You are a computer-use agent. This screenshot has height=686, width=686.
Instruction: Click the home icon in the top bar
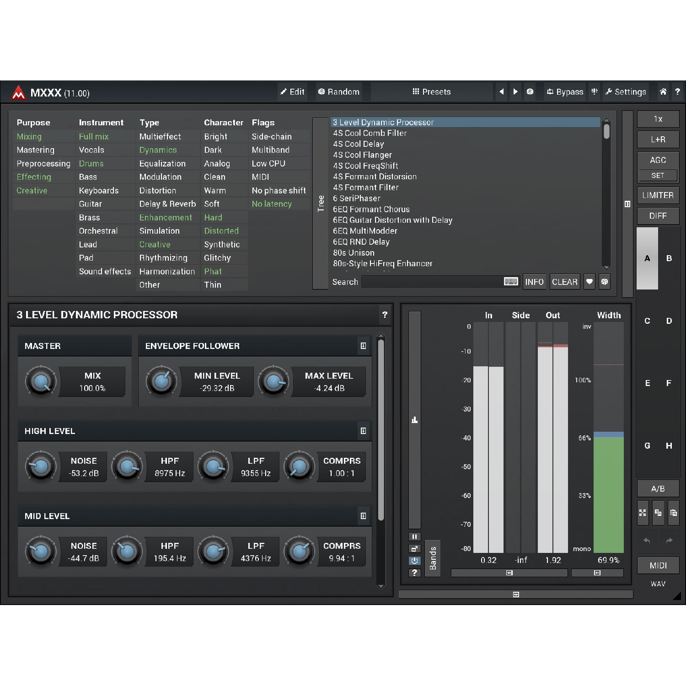tap(663, 92)
